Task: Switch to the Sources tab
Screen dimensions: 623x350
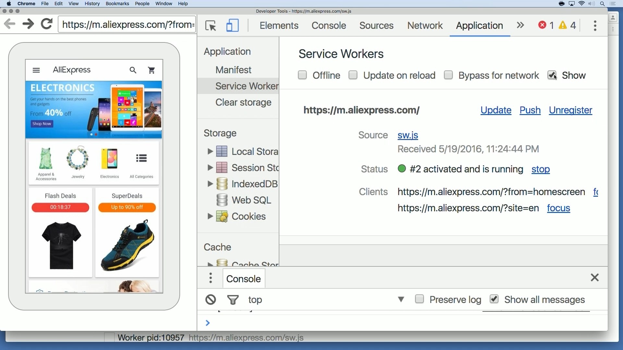Action: [x=376, y=26]
